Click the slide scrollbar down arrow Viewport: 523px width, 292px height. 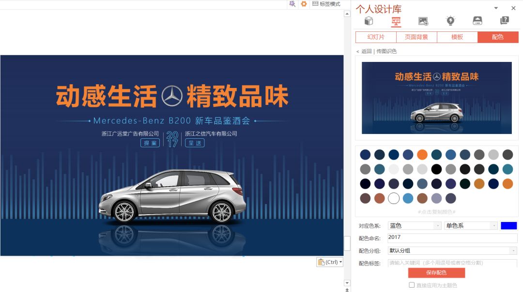pyautogui.click(x=347, y=283)
